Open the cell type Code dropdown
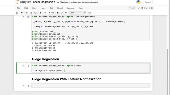The height and width of the screenshot is (95, 170). tap(77, 13)
